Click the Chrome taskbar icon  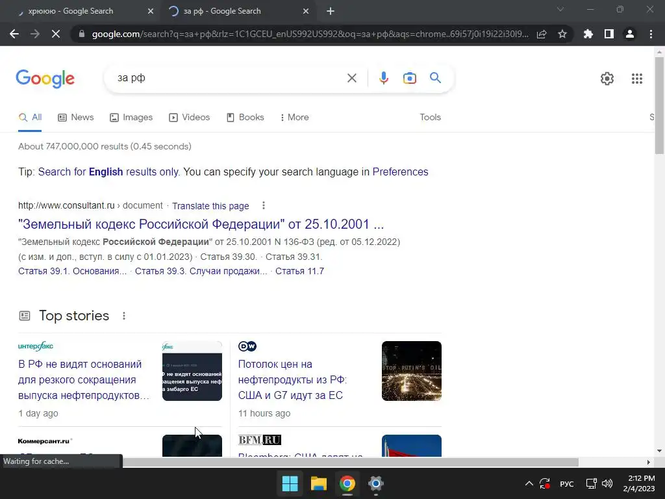click(347, 483)
